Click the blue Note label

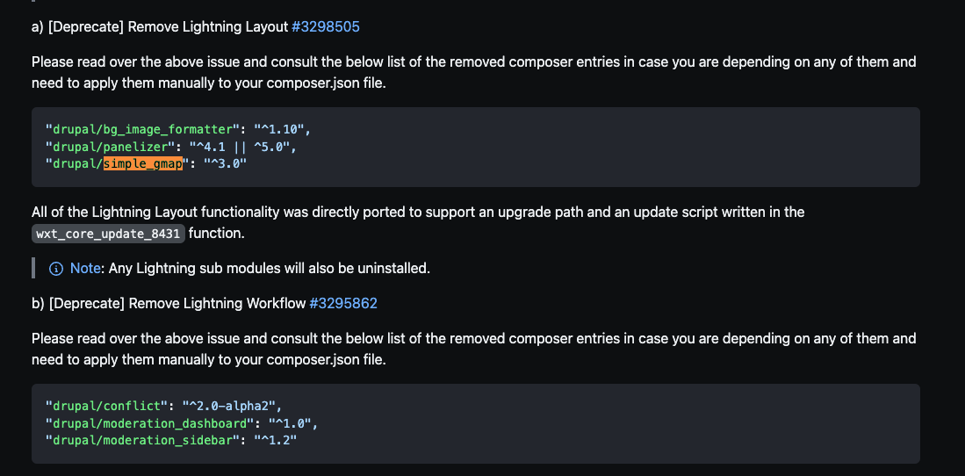coord(85,269)
